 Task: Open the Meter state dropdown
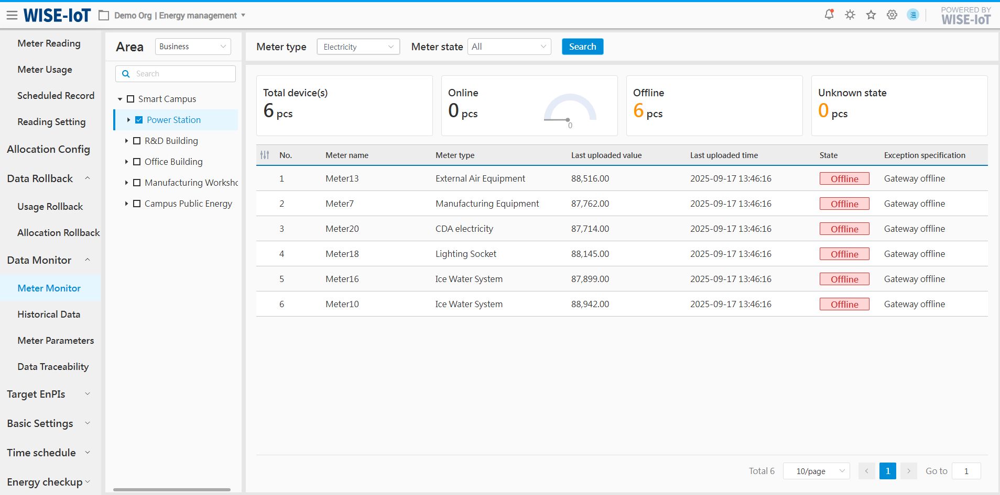click(509, 47)
